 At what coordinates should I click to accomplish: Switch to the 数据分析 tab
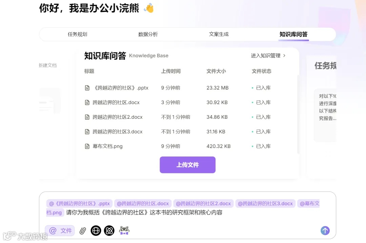(148, 34)
